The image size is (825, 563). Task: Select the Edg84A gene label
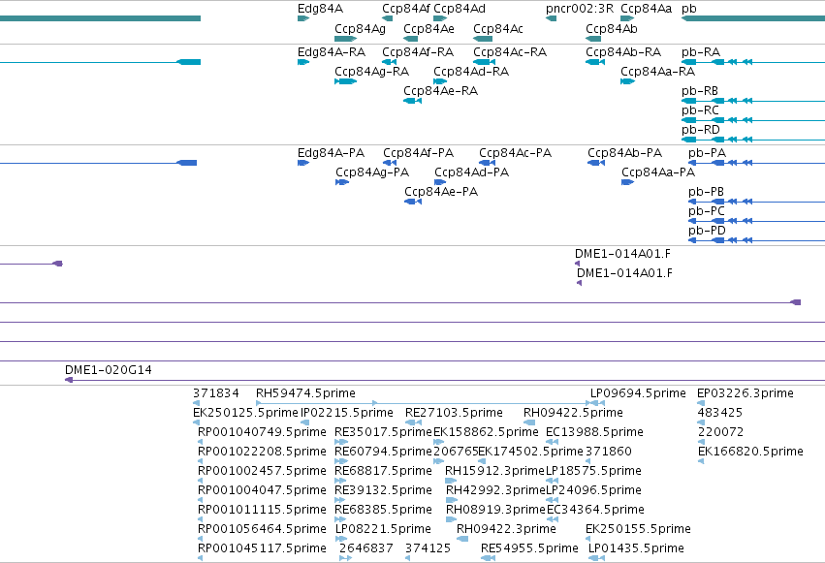(320, 9)
